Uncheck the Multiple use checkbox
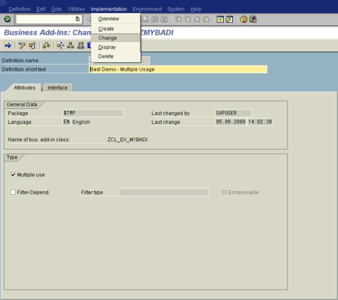Screen dimensions: 338x300 (x=13, y=174)
